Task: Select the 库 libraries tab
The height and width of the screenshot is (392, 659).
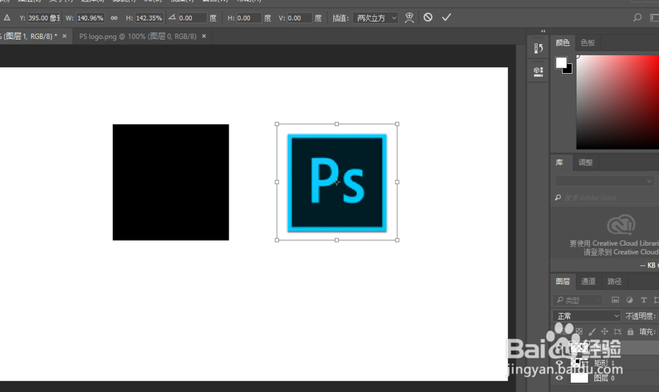Action: point(559,162)
